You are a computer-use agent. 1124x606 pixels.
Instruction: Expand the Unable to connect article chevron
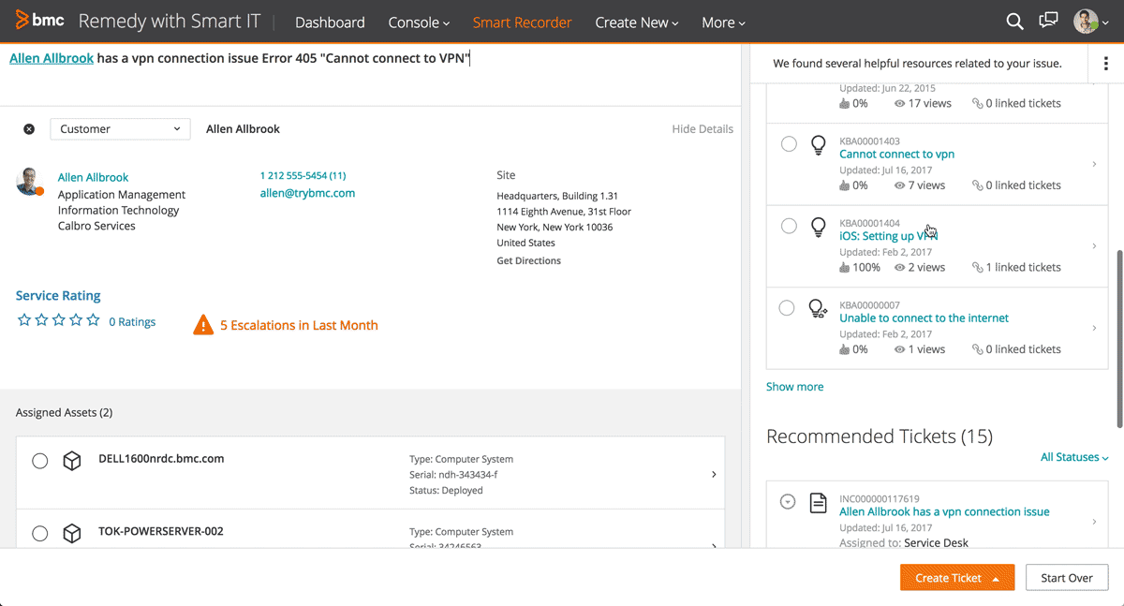tap(1094, 328)
